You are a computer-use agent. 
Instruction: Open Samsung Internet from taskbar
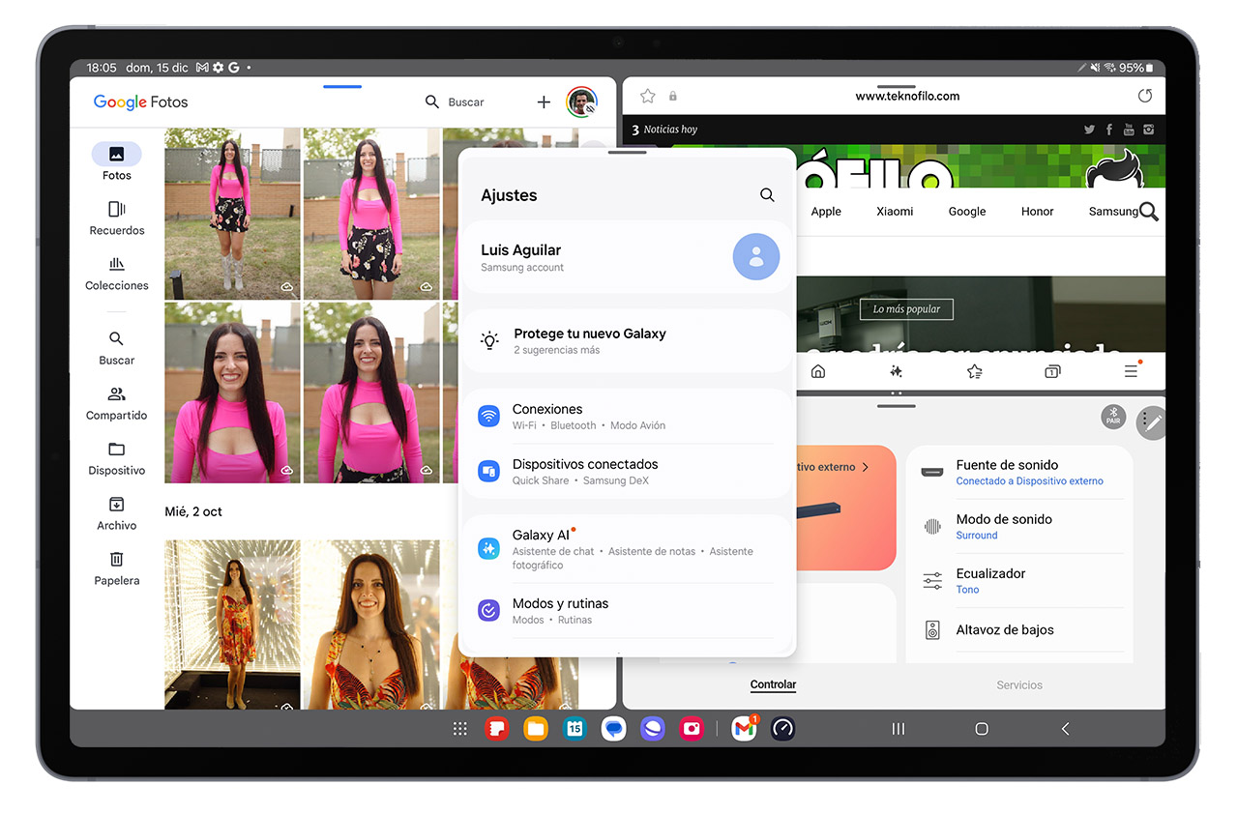coord(652,729)
